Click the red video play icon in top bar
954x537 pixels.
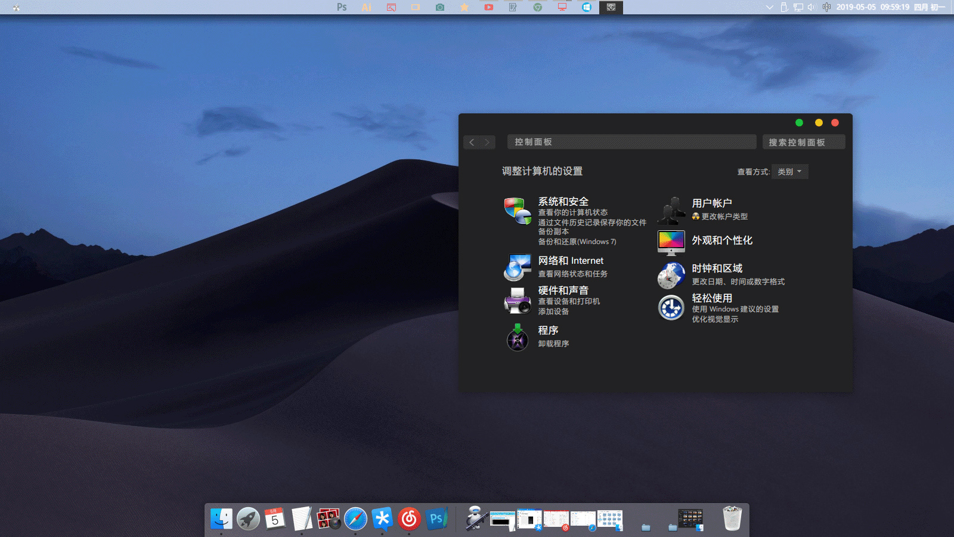point(489,7)
